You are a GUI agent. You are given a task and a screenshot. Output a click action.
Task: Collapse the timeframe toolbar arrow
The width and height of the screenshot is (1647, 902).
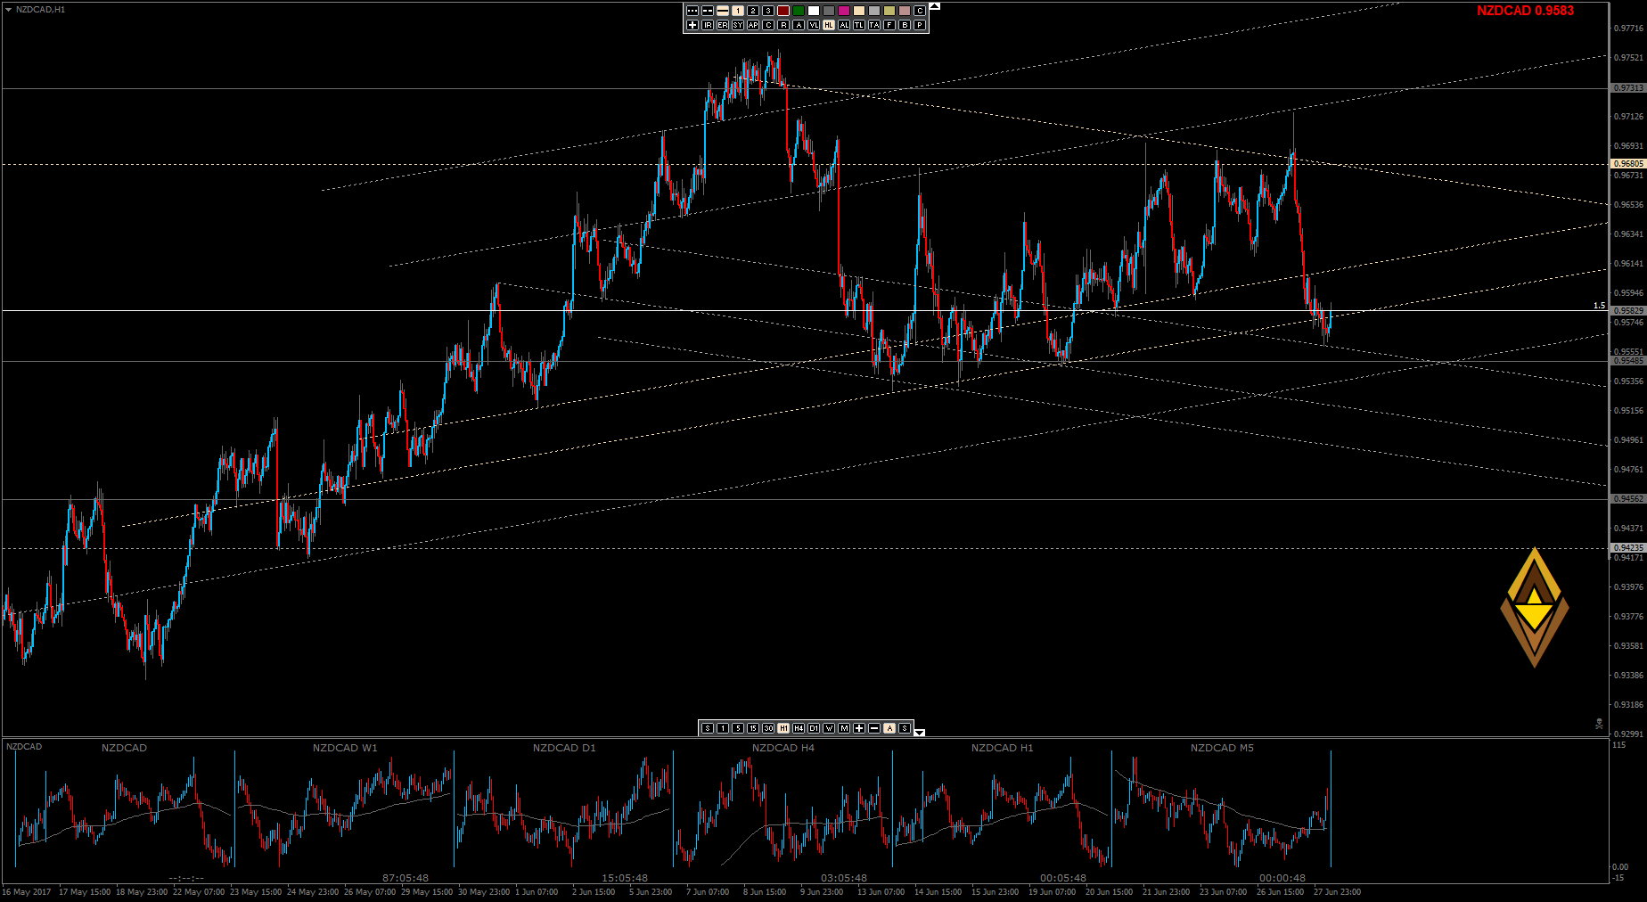[920, 733]
